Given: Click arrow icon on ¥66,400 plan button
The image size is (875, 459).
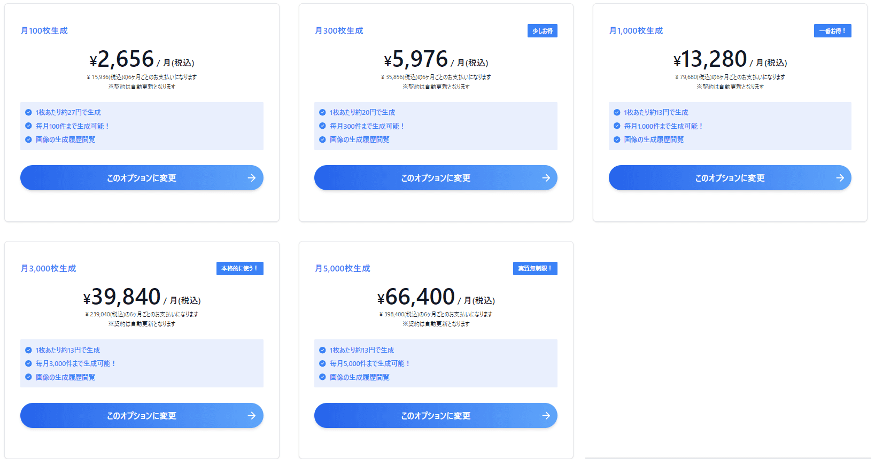Looking at the screenshot, I should point(546,416).
